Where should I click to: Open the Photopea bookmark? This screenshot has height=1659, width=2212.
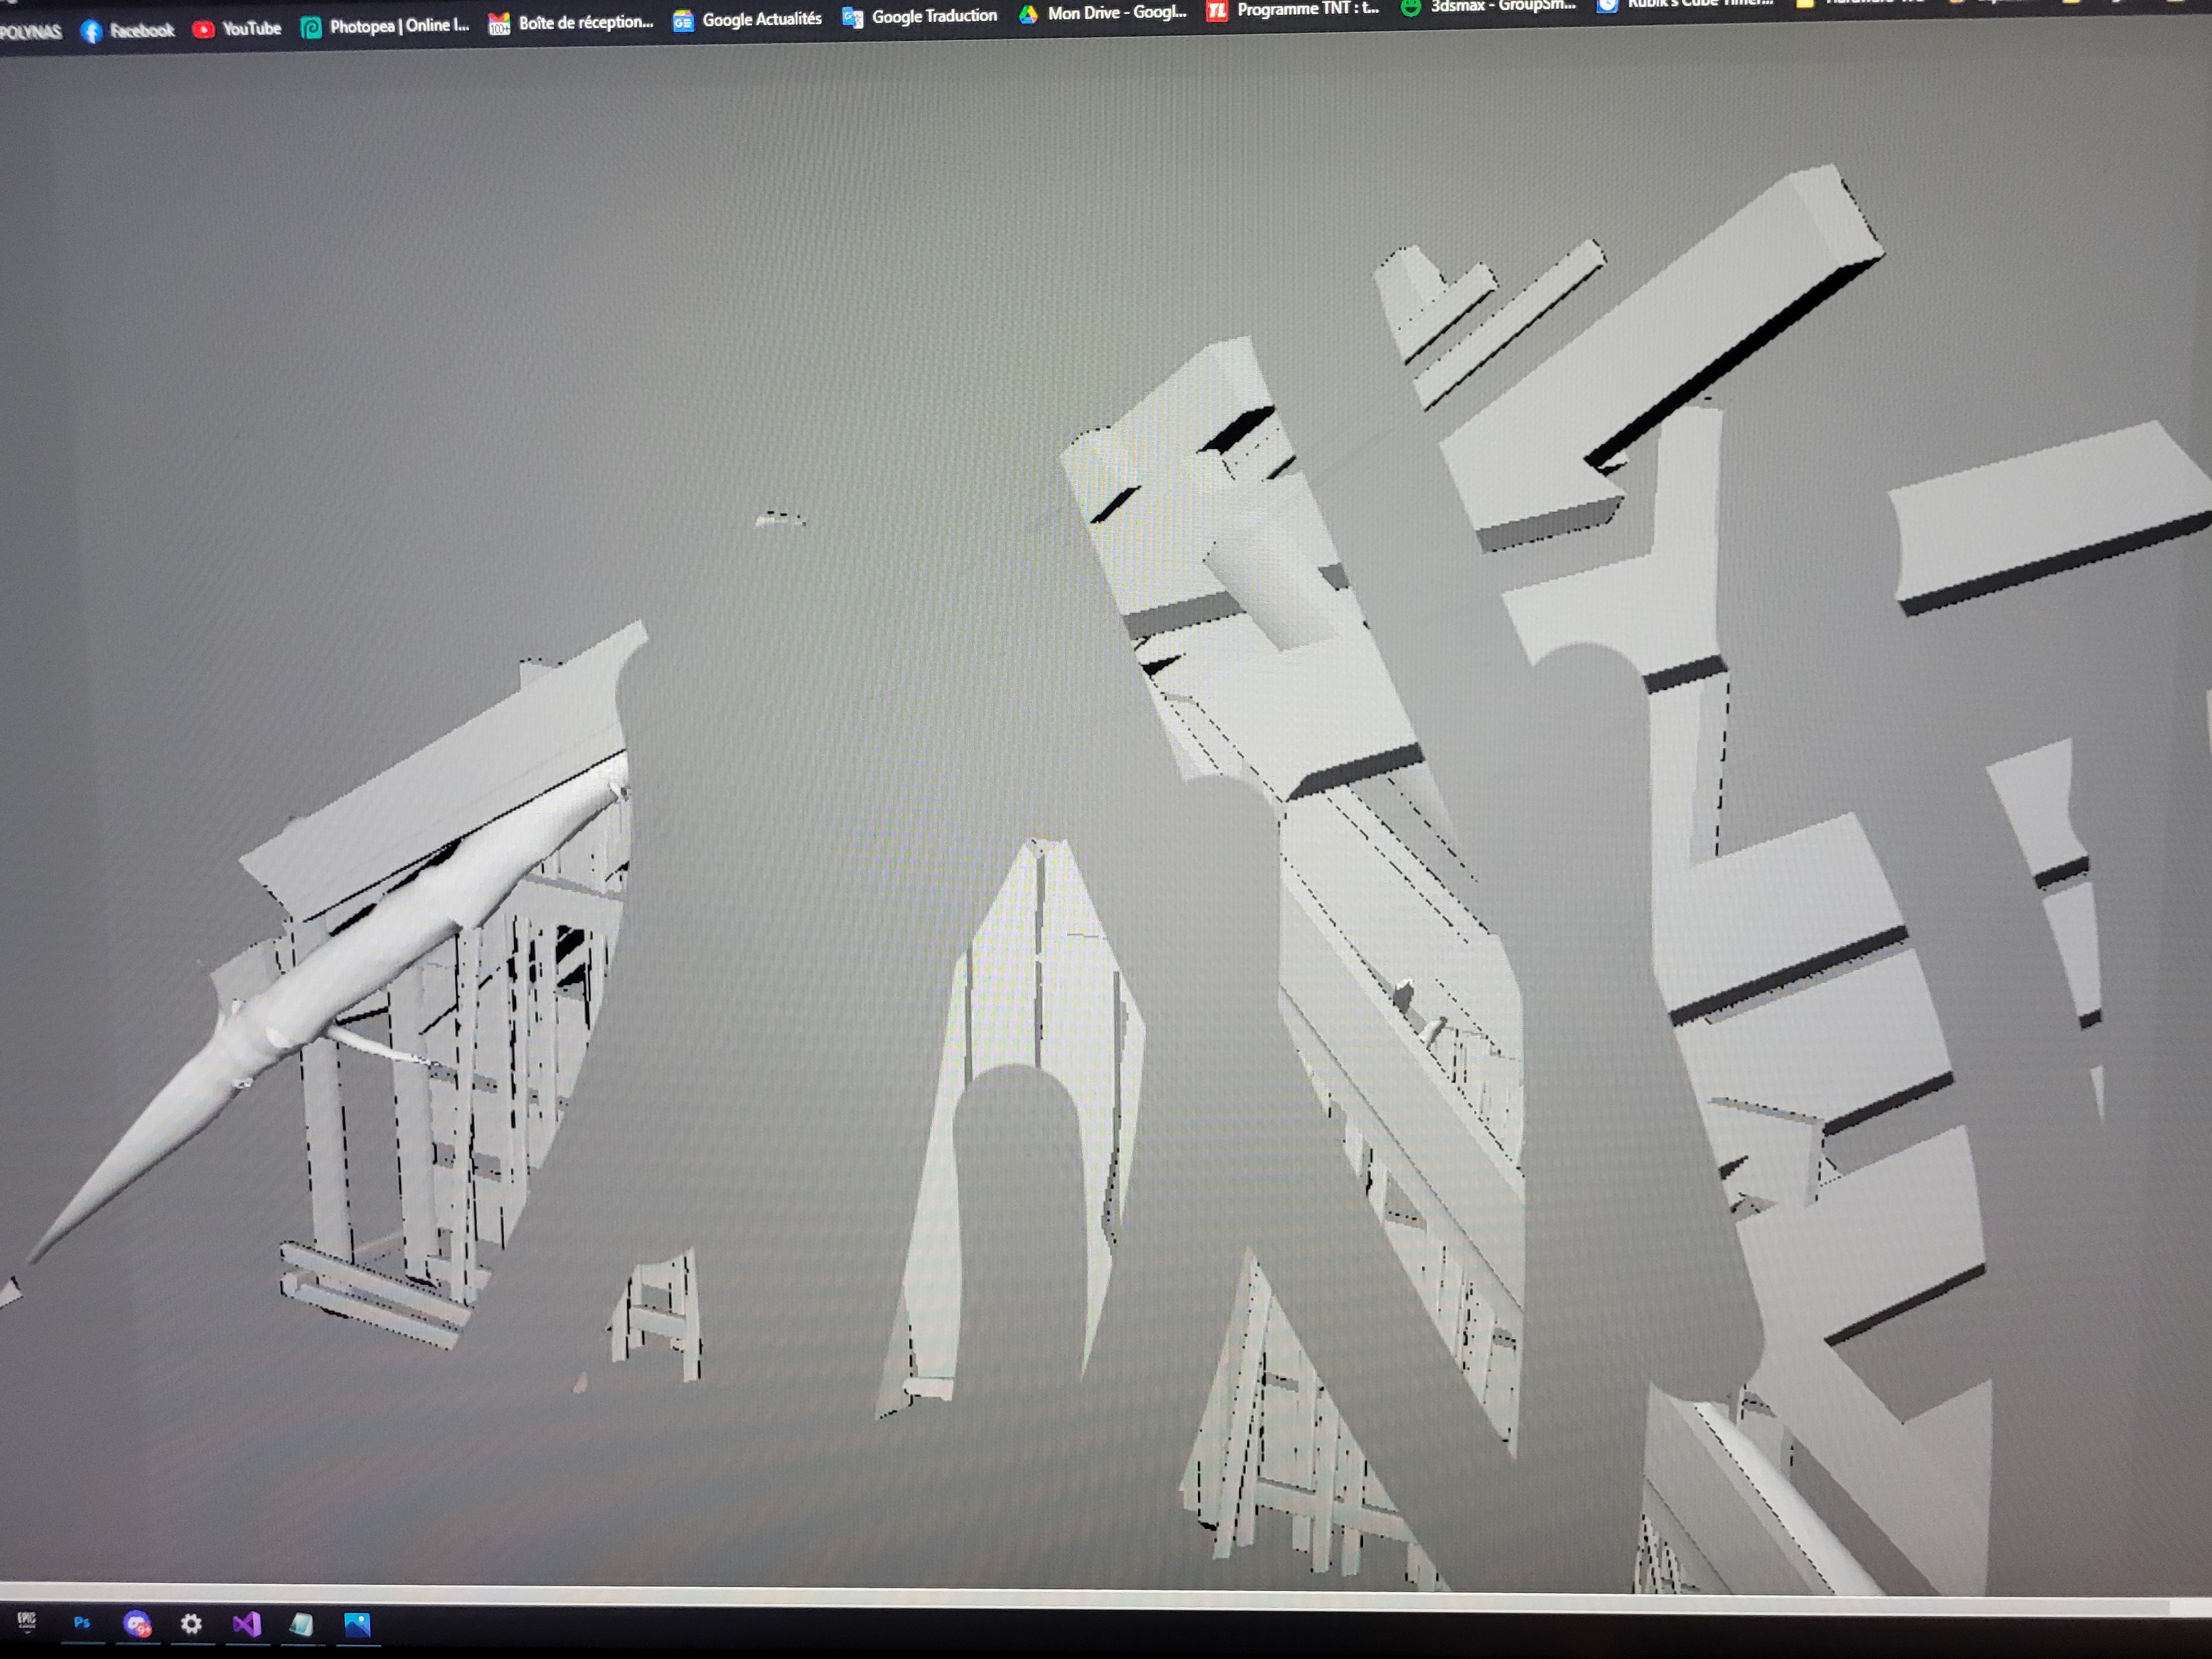(x=398, y=26)
